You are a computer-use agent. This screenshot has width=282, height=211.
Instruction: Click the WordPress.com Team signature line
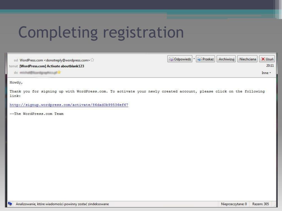(x=37, y=114)
